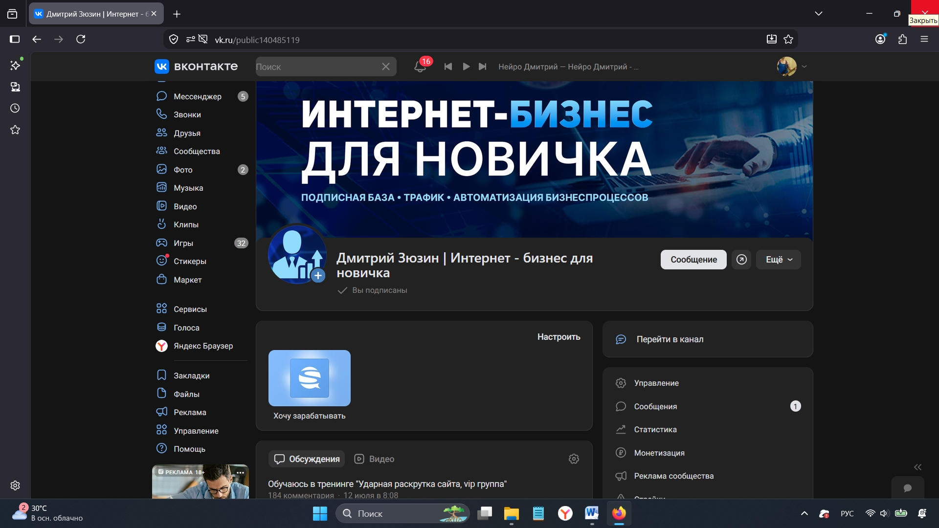Click Вы подписаны subscription status
The height and width of the screenshot is (528, 939).
coord(373,290)
